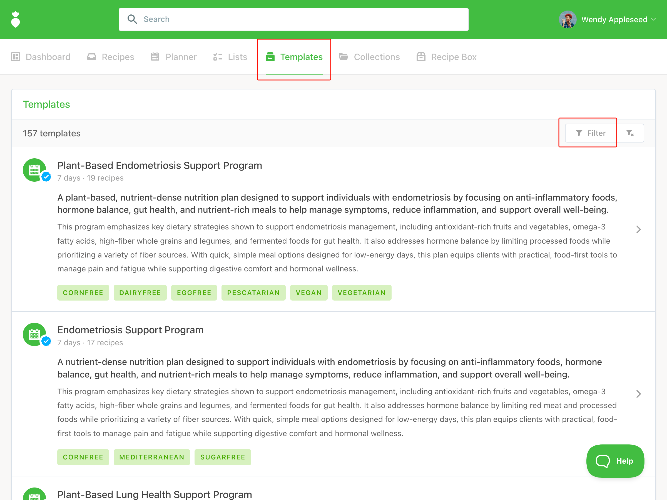Open the Help chat bubble
Image resolution: width=667 pixels, height=500 pixels.
coord(615,461)
